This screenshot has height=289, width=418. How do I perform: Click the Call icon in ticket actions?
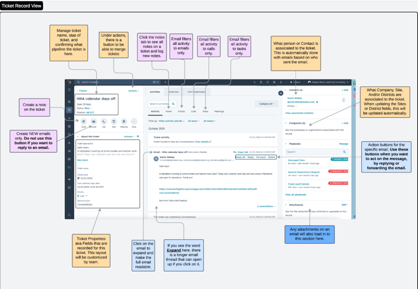[104, 122]
